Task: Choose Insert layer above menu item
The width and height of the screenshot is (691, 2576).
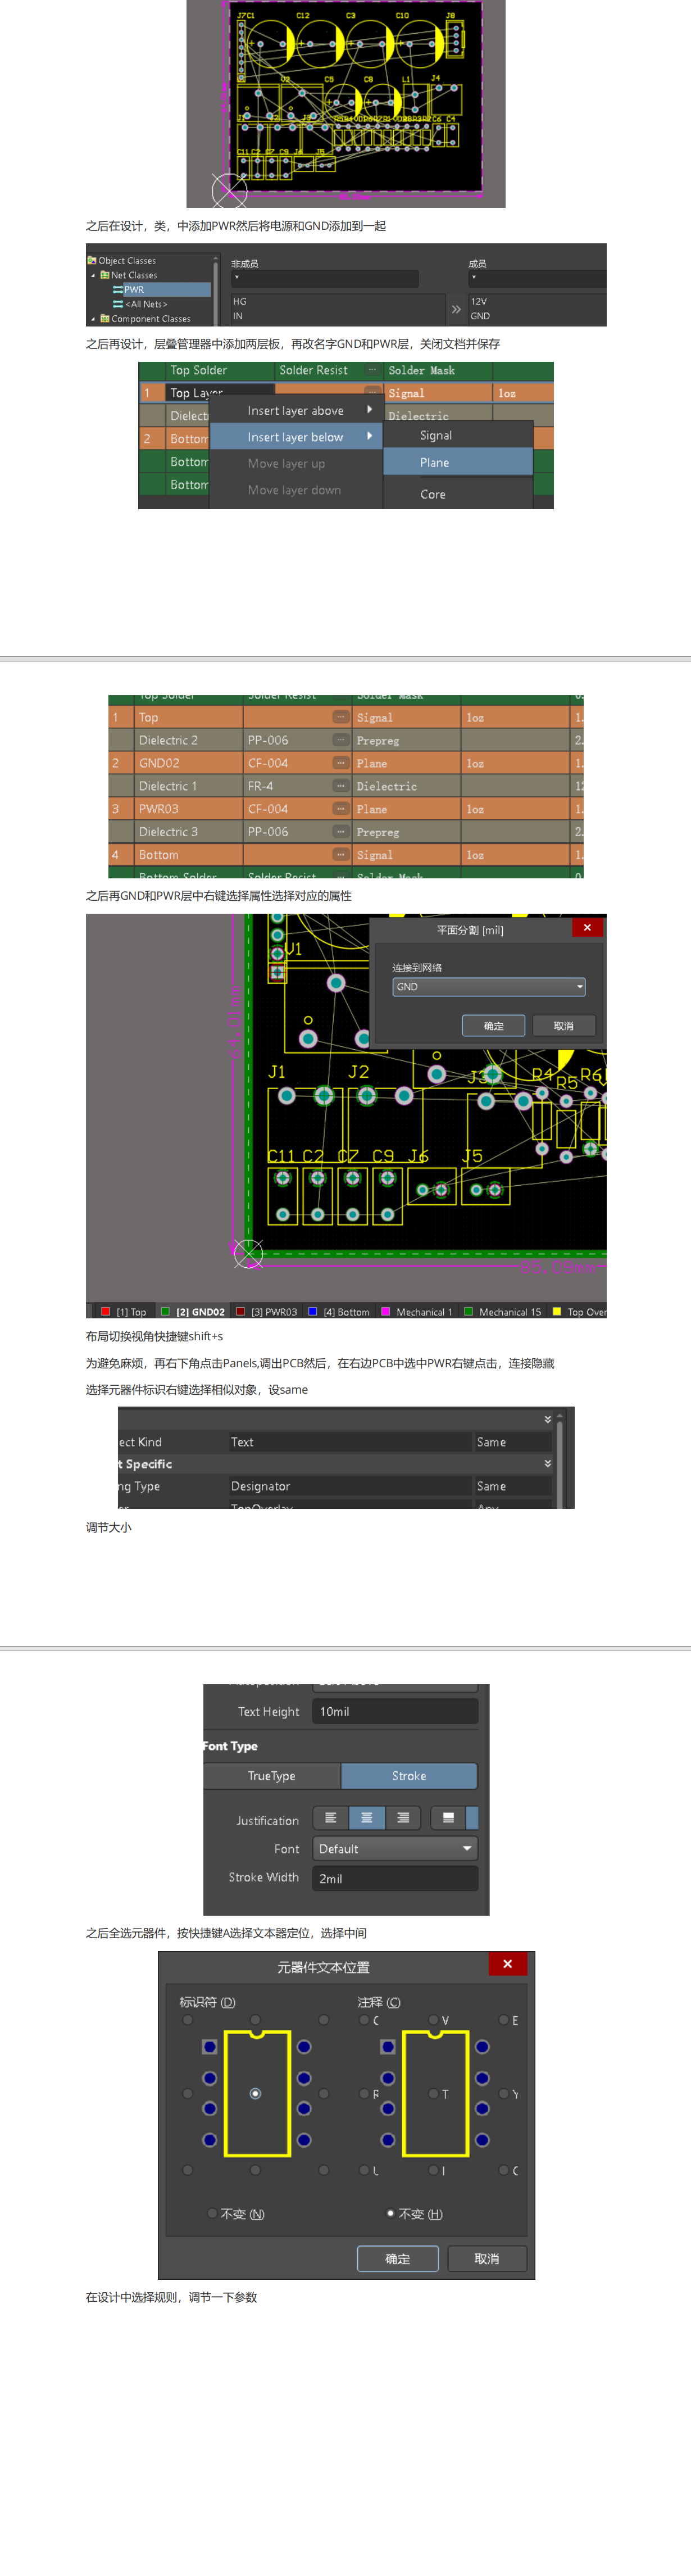Action: (296, 410)
